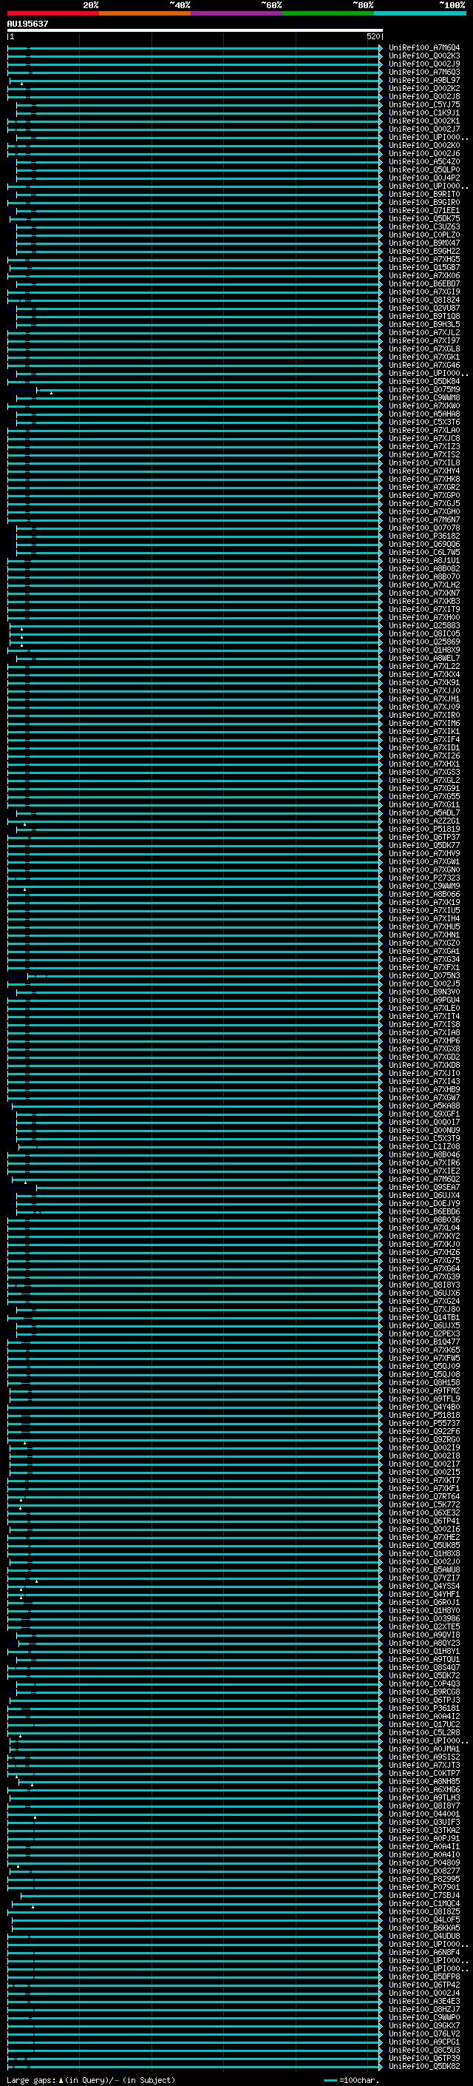Select hit UniRef100_Q922F6
Screen dimensions: 473x2086
(x=424, y=1432)
